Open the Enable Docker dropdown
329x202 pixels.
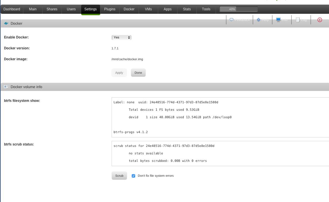tap(121, 37)
